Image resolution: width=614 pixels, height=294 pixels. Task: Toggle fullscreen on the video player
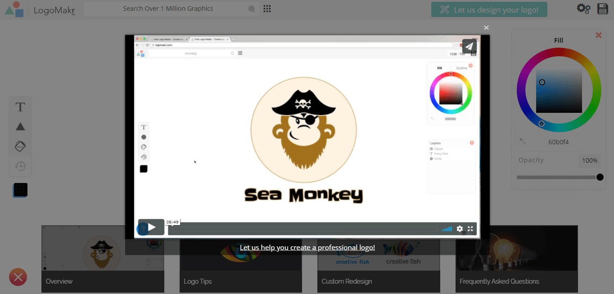click(x=470, y=229)
